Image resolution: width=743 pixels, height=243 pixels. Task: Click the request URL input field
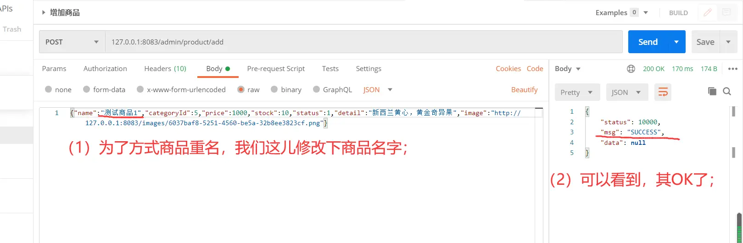pos(364,42)
